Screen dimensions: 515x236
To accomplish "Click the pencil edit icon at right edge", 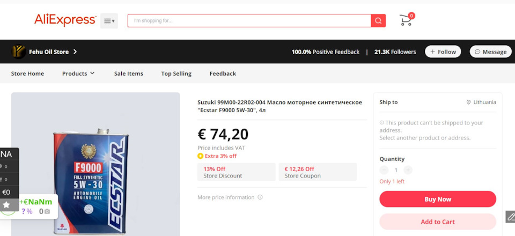I will (x=510, y=217).
